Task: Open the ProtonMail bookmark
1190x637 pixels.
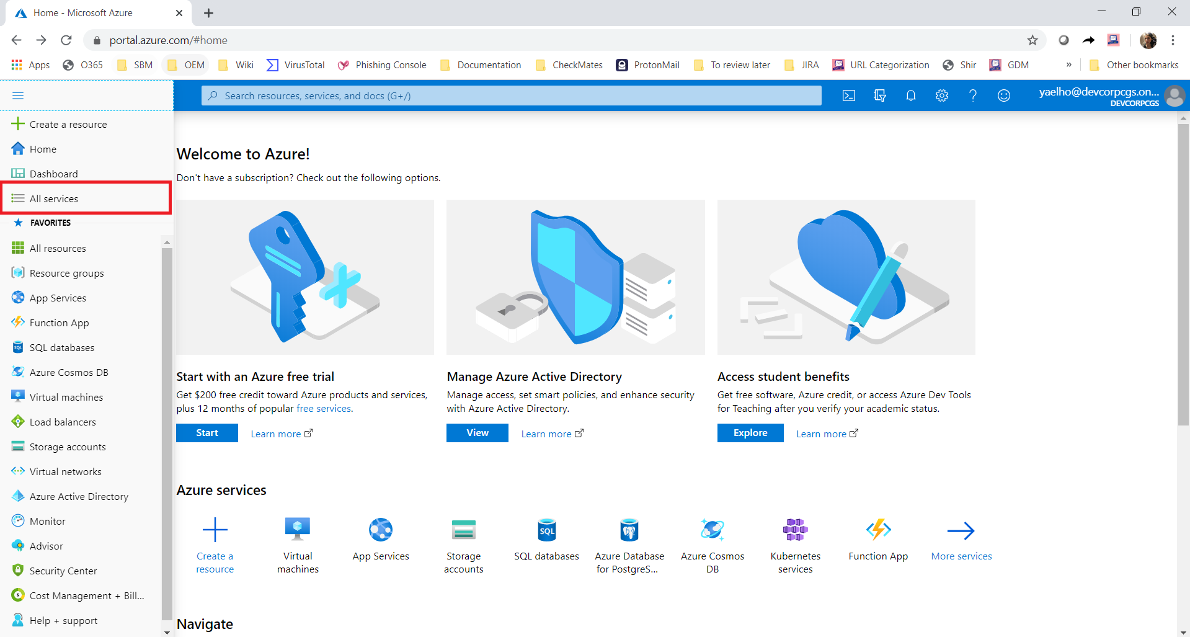Action: [648, 65]
